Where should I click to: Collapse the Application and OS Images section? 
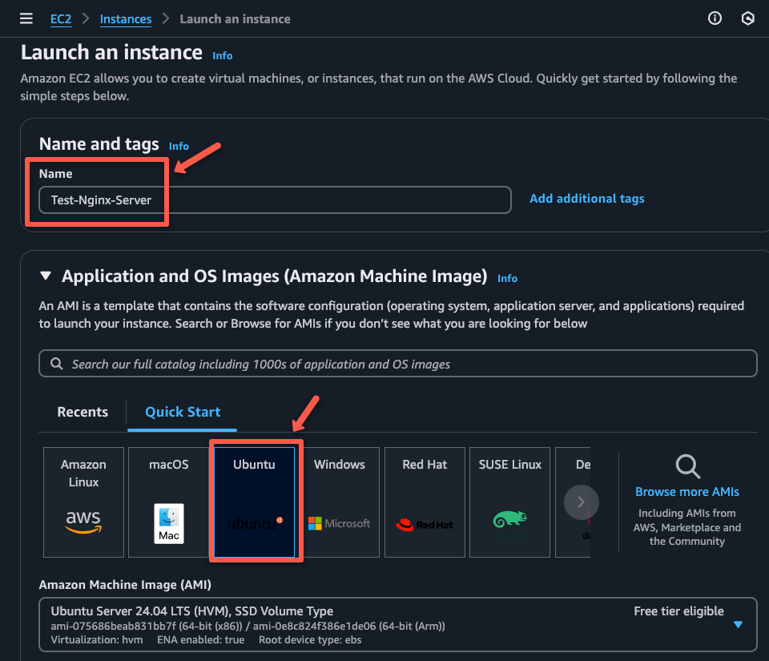pyautogui.click(x=46, y=276)
